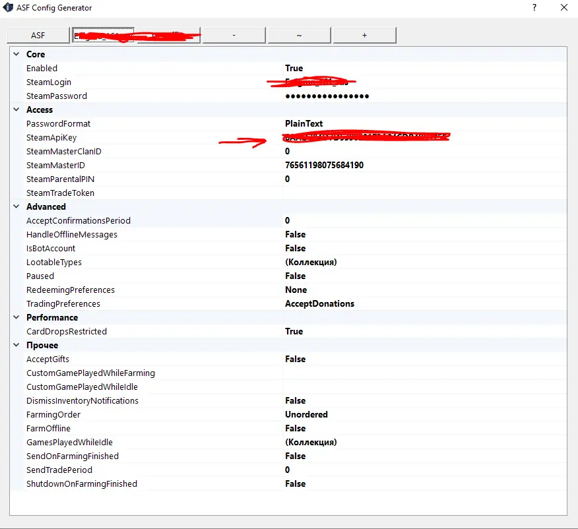The height and width of the screenshot is (529, 578).
Task: Toggle HandleOfflineMessages value False
Action: (295, 234)
